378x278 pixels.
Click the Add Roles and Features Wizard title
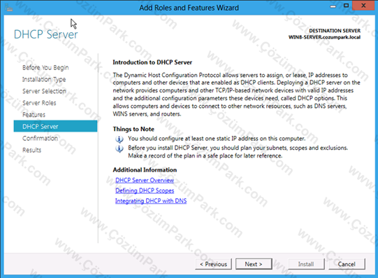pyautogui.click(x=189, y=8)
